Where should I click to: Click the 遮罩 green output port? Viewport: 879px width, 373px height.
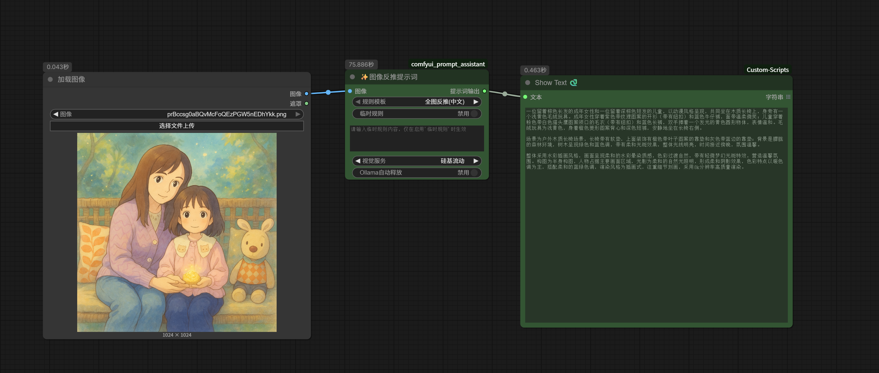306,104
